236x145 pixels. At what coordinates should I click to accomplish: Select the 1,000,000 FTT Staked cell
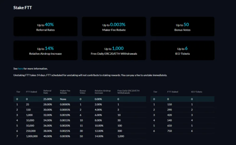coord(32,136)
